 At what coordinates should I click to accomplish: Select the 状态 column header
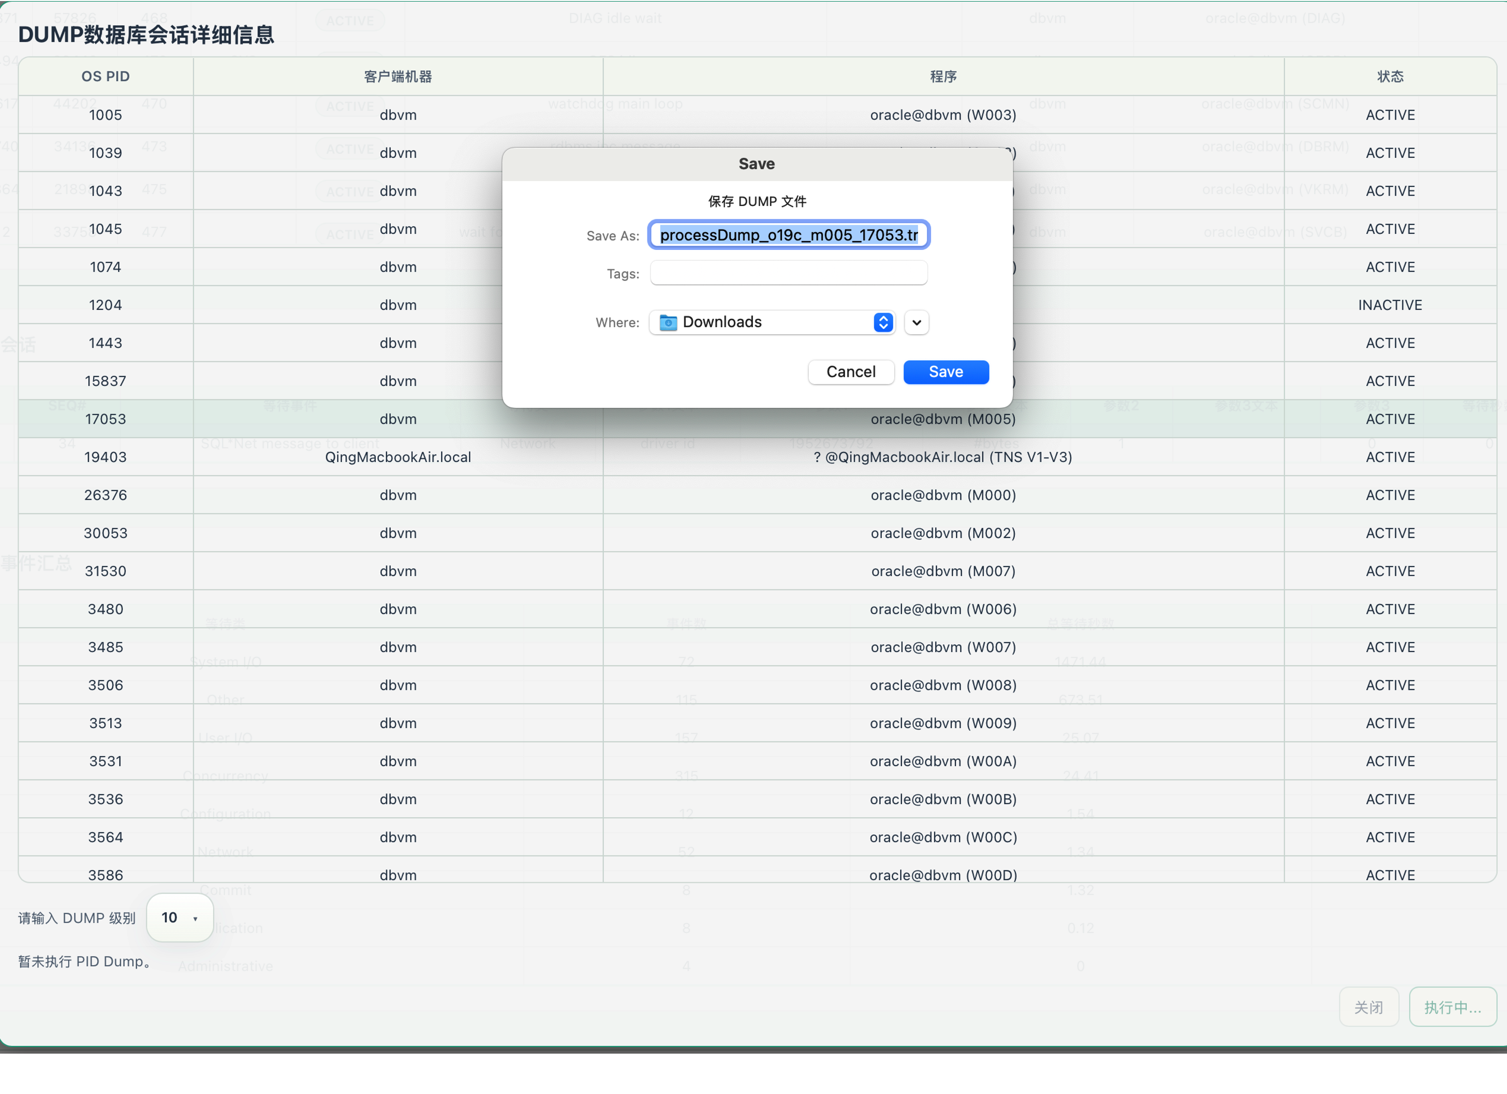(1390, 77)
